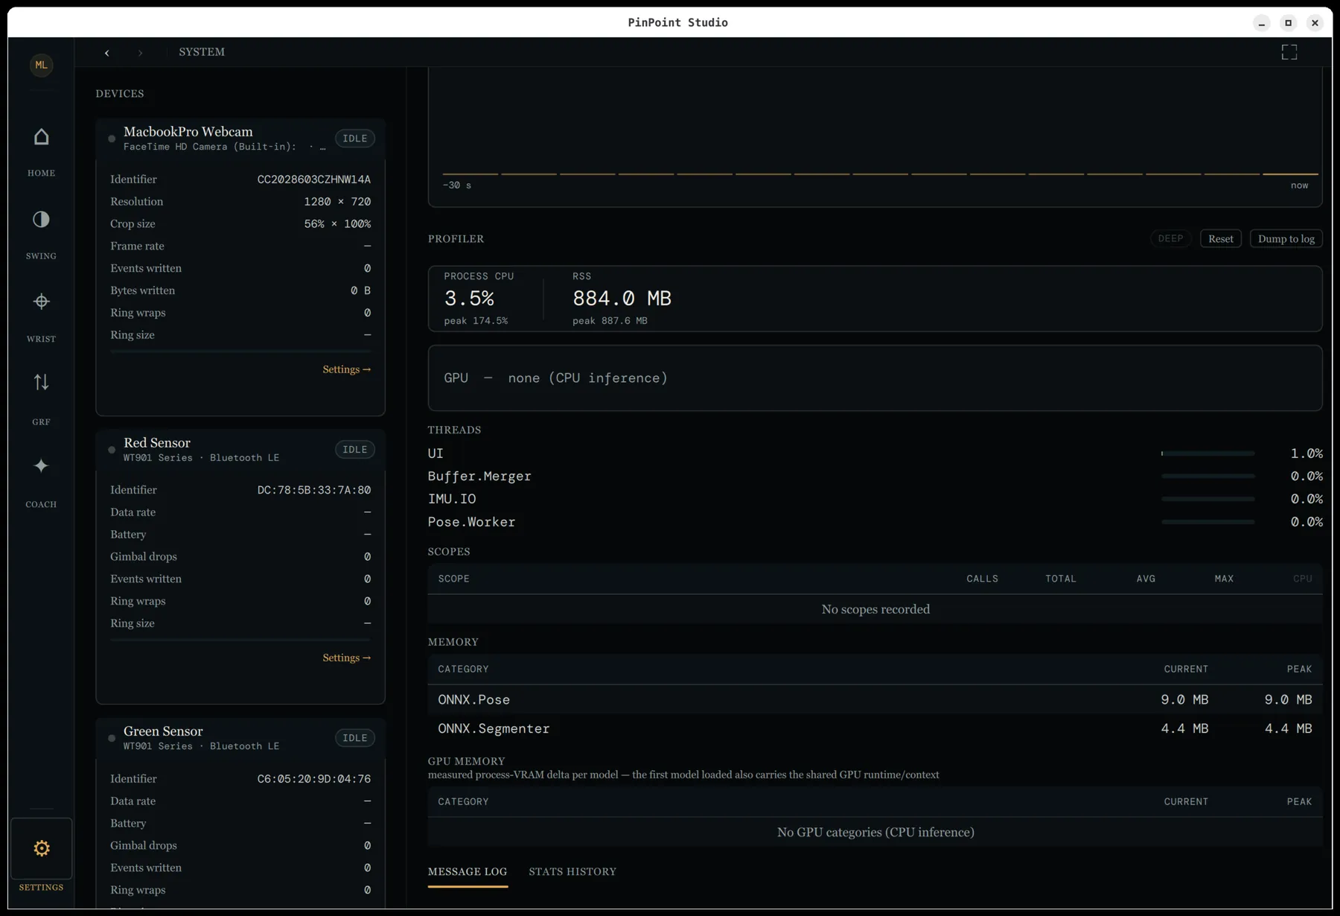Close the PinPoint Studio window

tap(1315, 23)
